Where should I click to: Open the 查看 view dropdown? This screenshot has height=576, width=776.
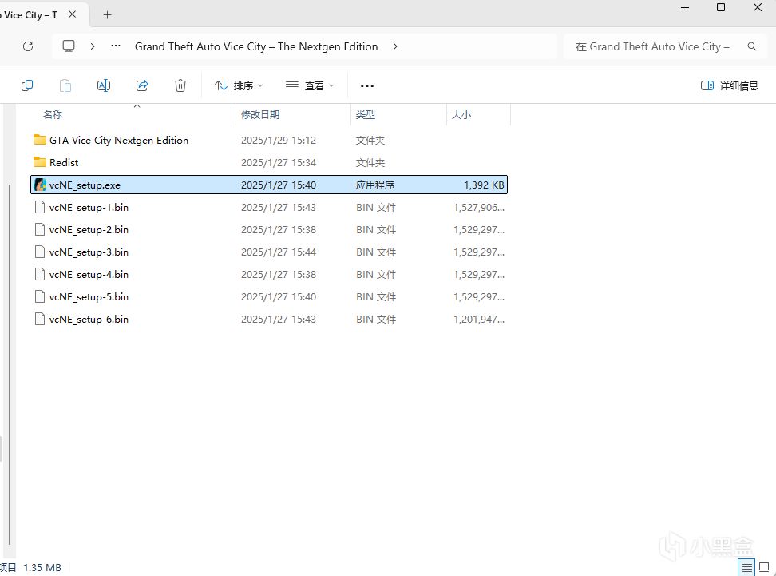(x=310, y=85)
